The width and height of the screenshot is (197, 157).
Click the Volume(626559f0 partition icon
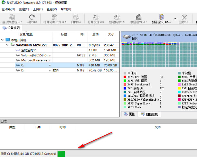pos(18,55)
